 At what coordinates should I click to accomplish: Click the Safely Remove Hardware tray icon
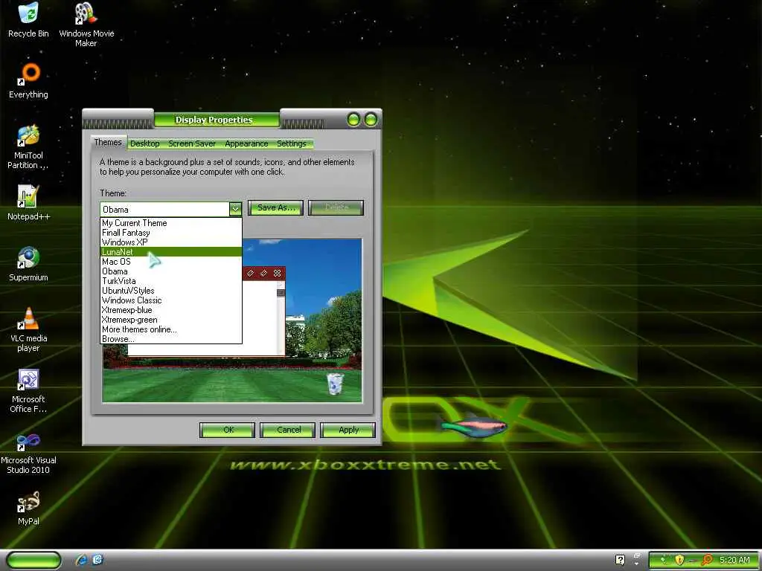(x=663, y=561)
